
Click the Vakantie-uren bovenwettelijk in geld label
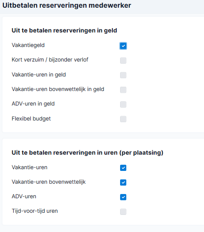coord(58,89)
